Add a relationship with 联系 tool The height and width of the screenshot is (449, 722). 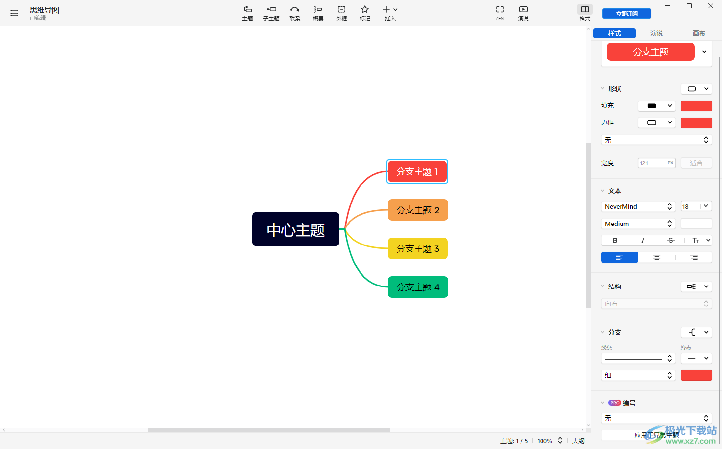[x=295, y=13]
